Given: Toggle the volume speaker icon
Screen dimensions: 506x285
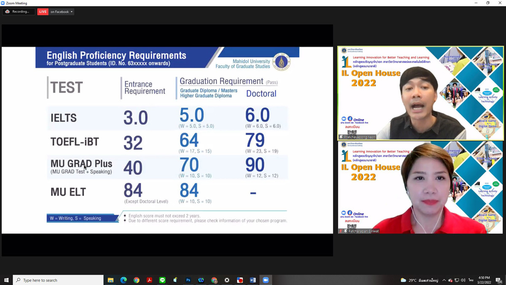Looking at the screenshot, I should click(x=463, y=280).
